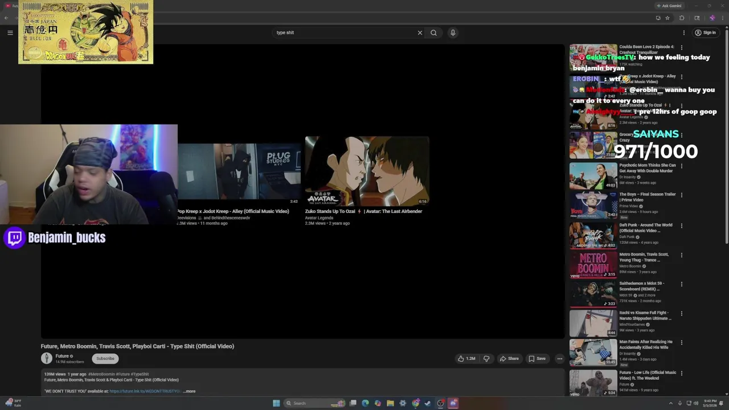Open volume control in system tray
Viewport: 729px width, 410px height.
tap(695, 403)
